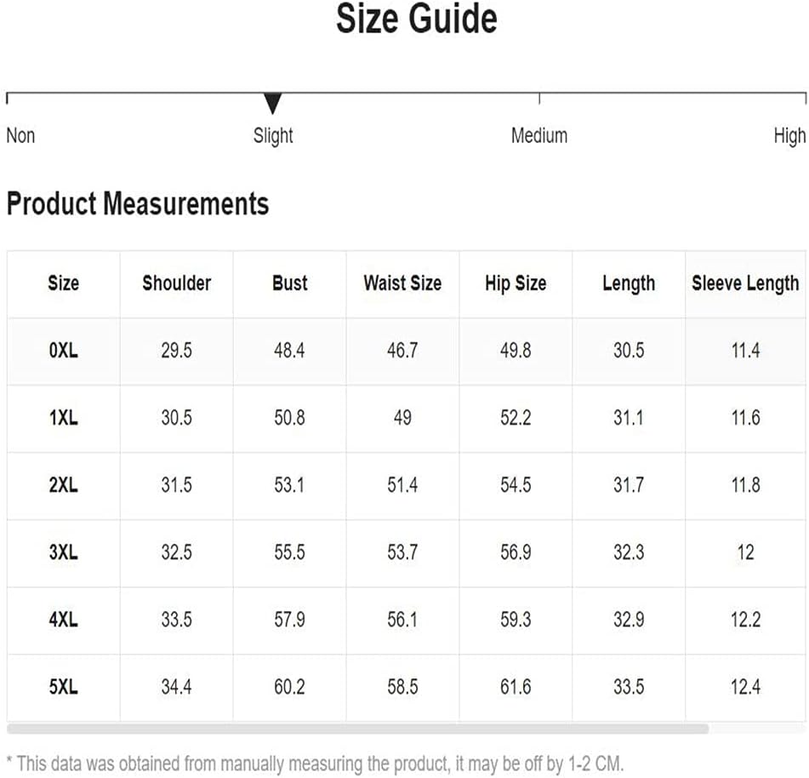
Task: Click the Shoulder column header
Action: (176, 283)
